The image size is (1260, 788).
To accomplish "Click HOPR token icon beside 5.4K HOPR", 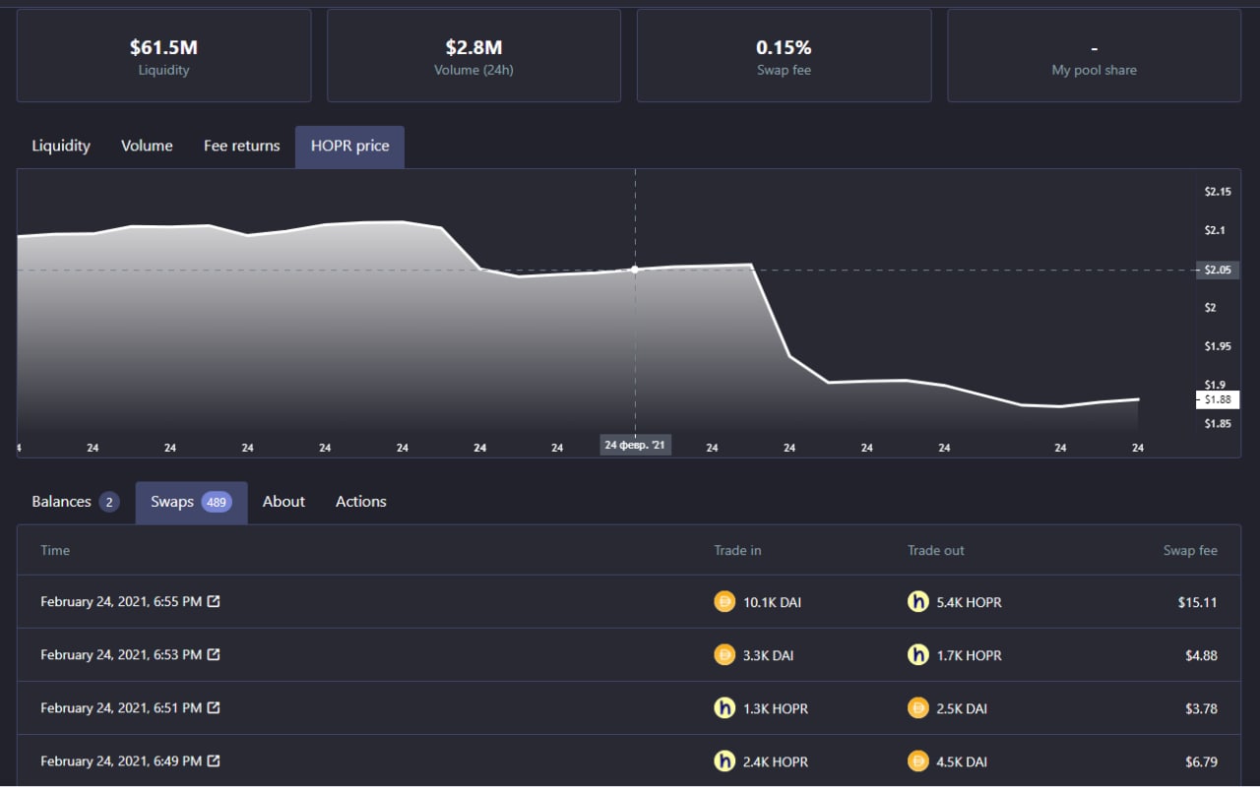I will click(x=918, y=602).
